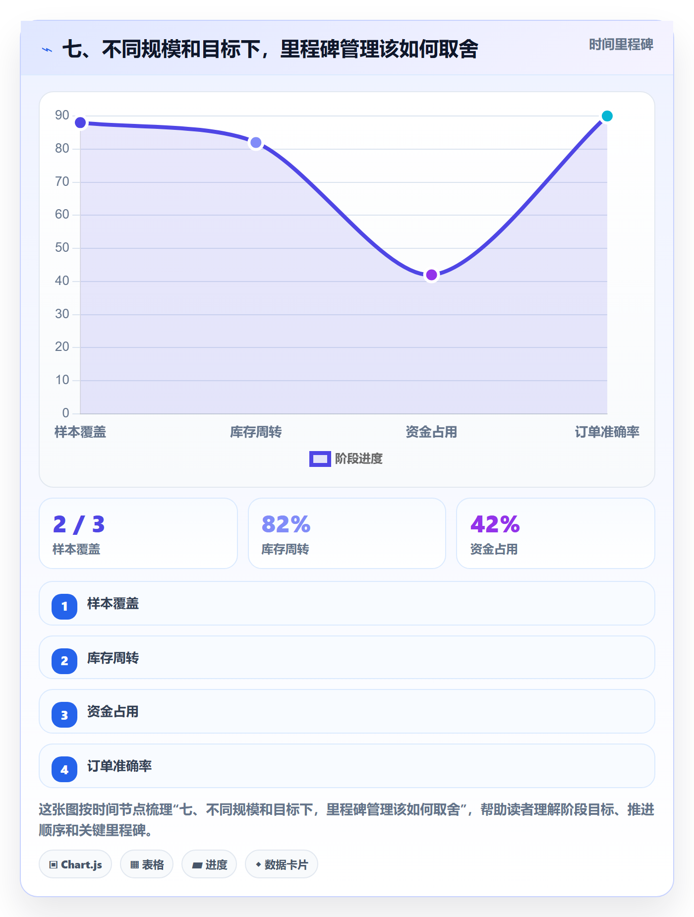Screen dimensions: 694x917
Task: Open the 库存周转 milestone row
Action: pos(347,657)
